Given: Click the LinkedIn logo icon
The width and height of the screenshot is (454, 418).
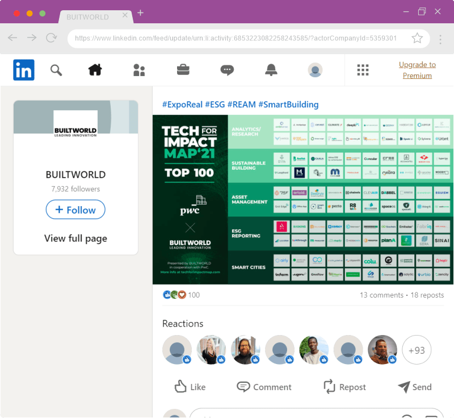Looking at the screenshot, I should pos(24,70).
